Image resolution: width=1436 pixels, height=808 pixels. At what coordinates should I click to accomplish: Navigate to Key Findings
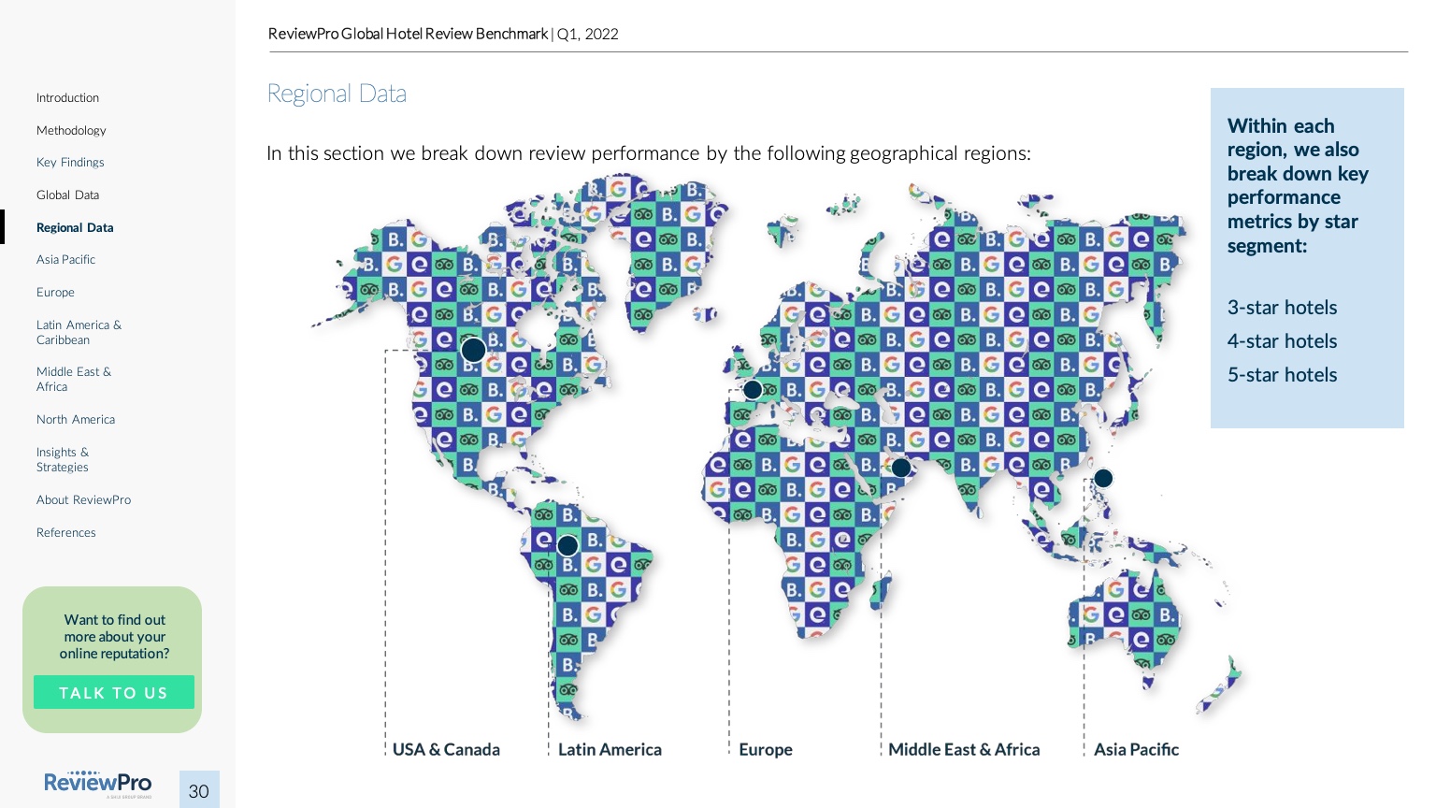click(70, 162)
